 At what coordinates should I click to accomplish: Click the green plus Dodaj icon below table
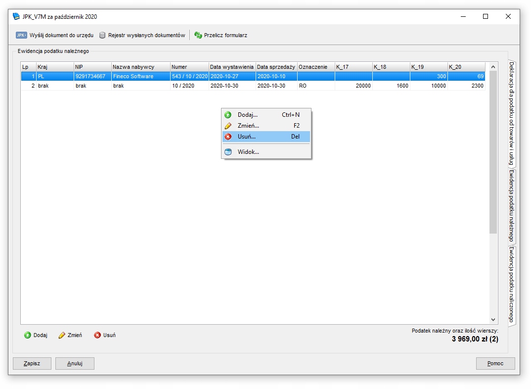click(x=28, y=335)
